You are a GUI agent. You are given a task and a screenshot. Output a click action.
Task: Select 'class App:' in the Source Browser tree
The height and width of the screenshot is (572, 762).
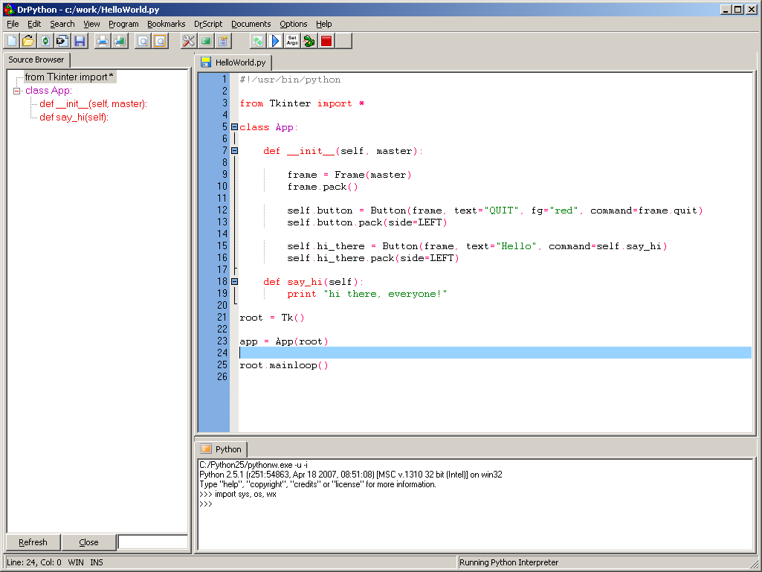(48, 91)
